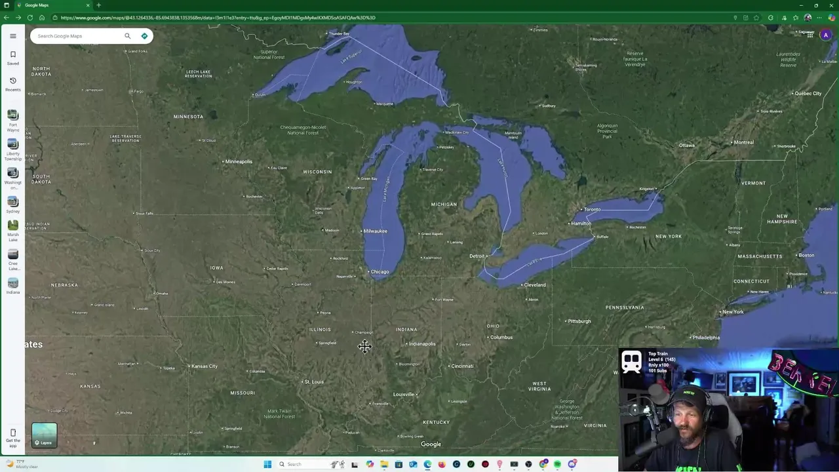The height and width of the screenshot is (472, 839).
Task: Click the Cincinnati city label
Action: click(x=463, y=366)
